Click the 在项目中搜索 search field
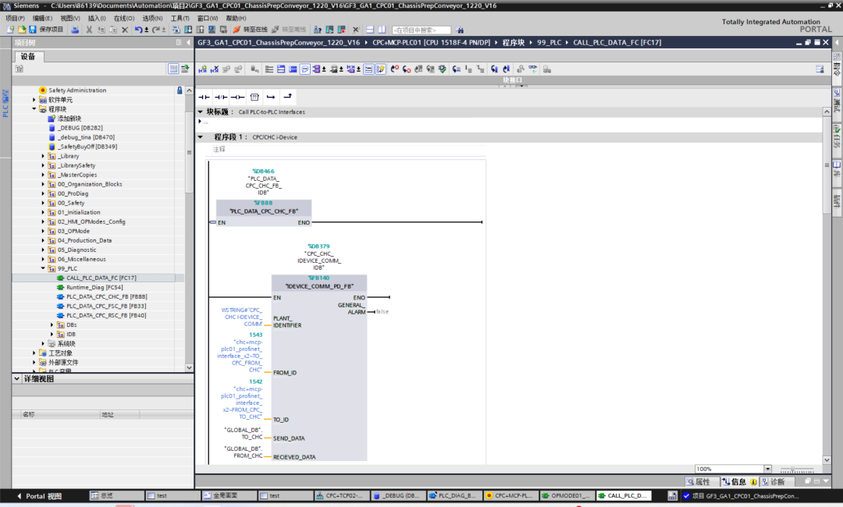The width and height of the screenshot is (843, 507). 421,30
